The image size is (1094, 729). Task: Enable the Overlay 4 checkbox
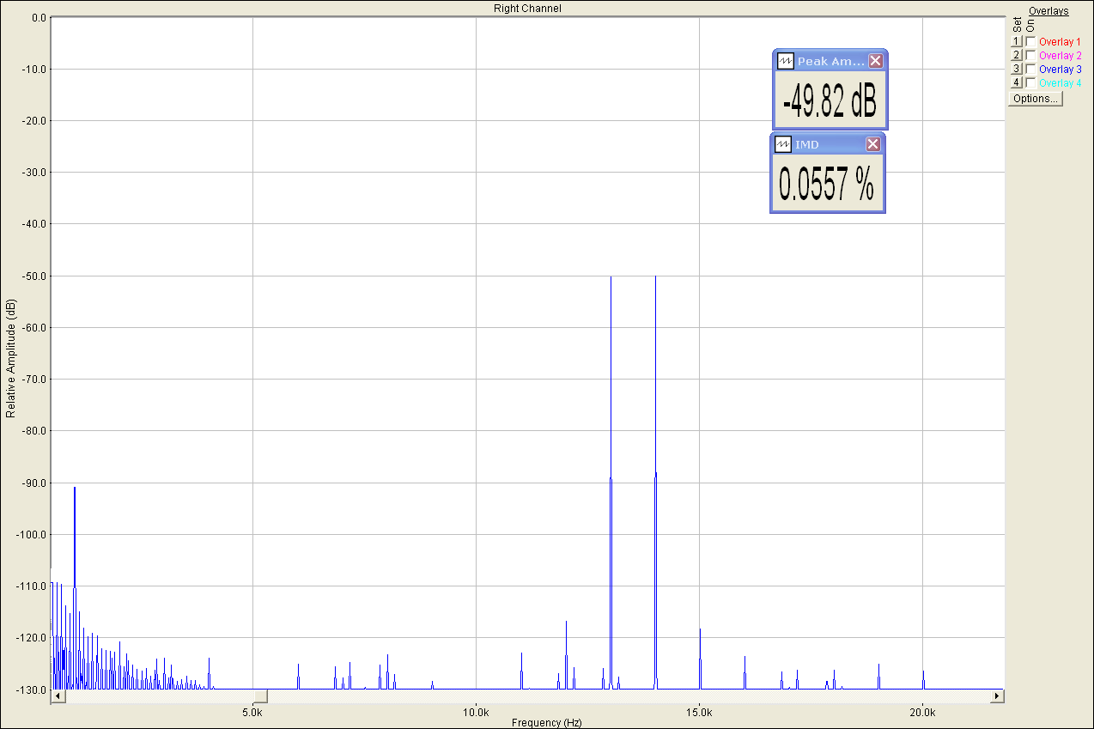1030,82
